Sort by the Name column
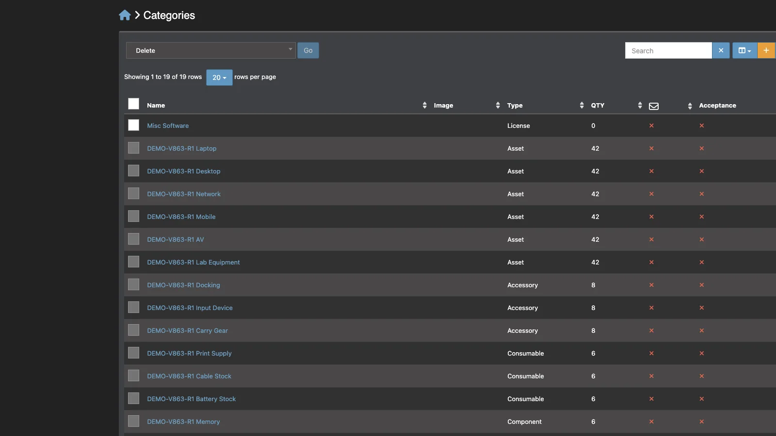The image size is (776, 436). click(156, 105)
